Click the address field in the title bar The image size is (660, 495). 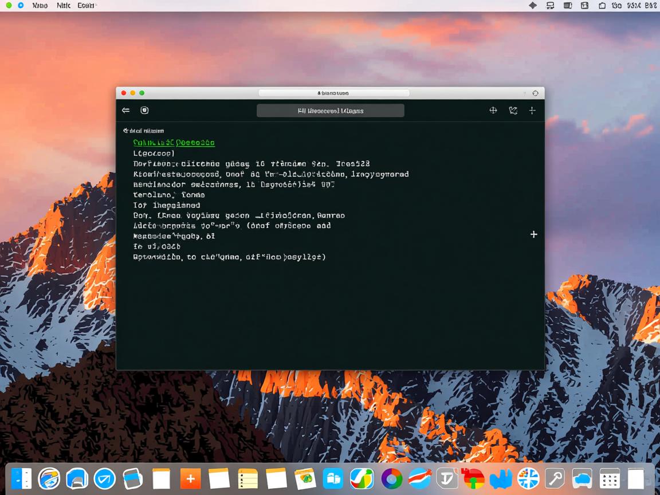pos(333,93)
